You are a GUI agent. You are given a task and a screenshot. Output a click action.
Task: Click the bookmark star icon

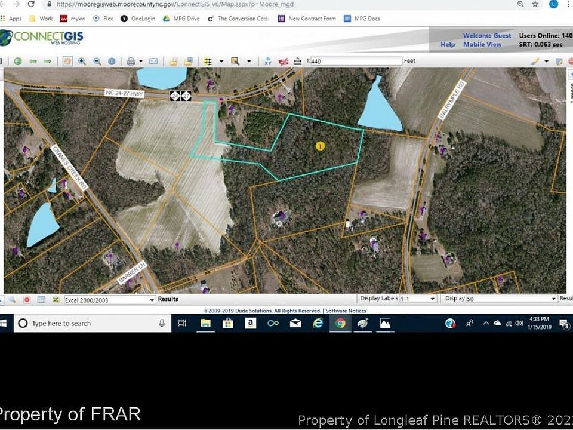(535, 4)
